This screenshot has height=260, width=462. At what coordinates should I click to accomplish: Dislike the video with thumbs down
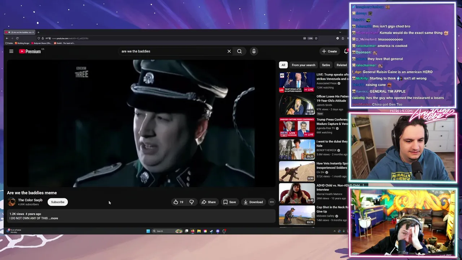192,202
